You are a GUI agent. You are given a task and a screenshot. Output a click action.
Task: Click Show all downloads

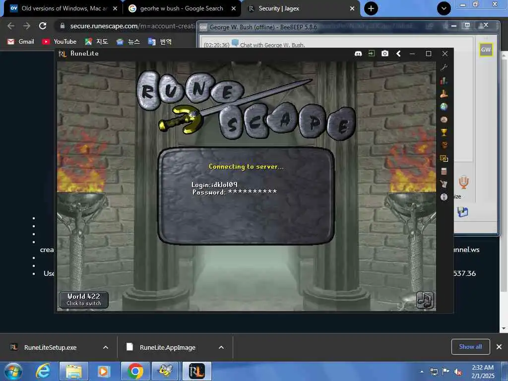tap(470, 347)
